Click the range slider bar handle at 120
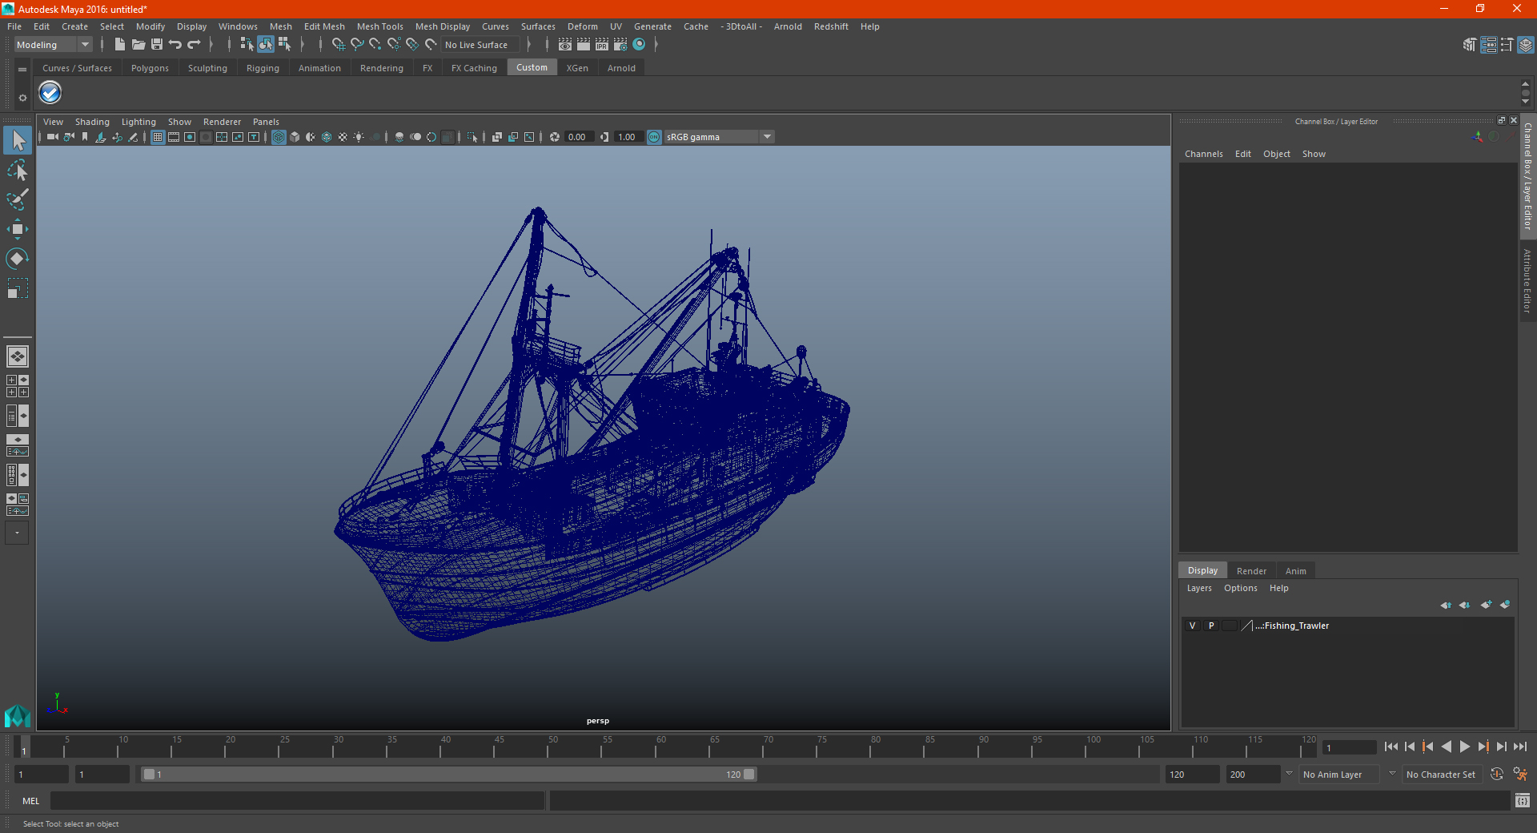The image size is (1537, 833). [x=749, y=775]
